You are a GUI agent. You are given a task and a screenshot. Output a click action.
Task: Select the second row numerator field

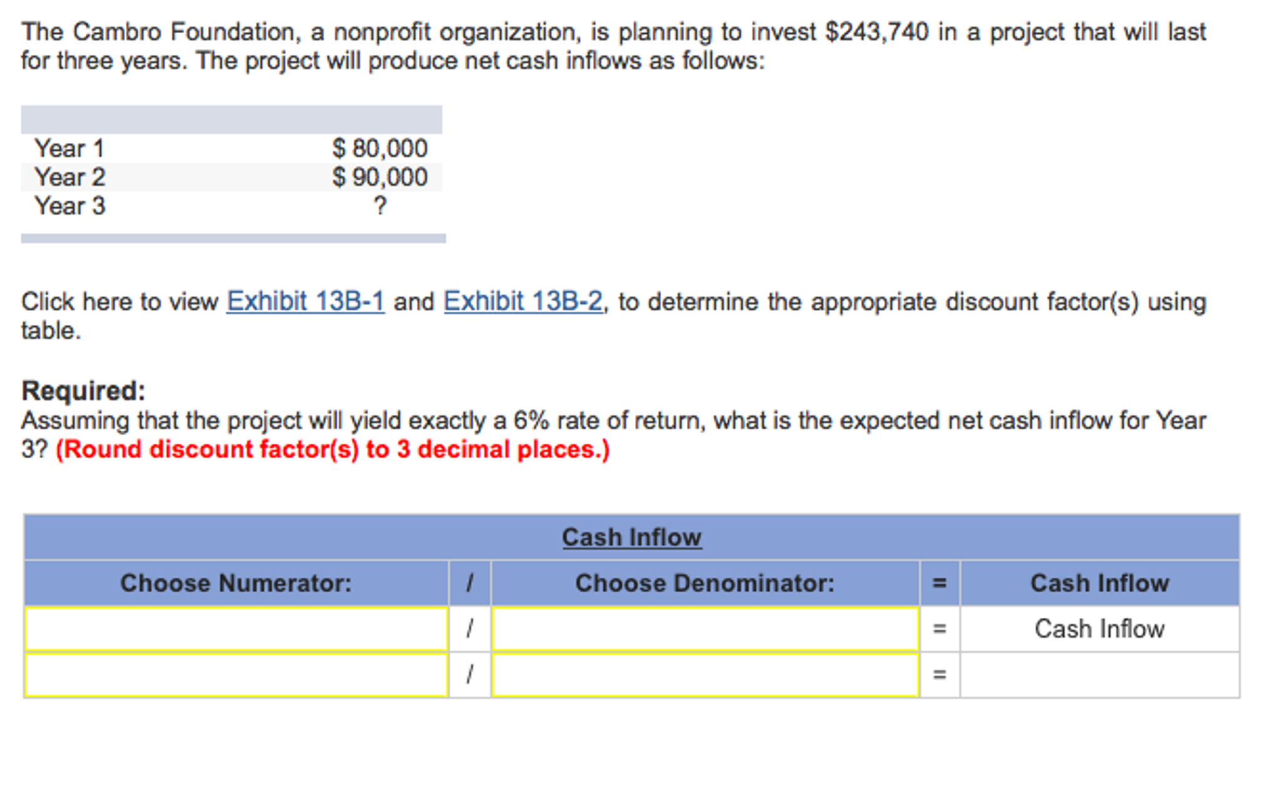point(236,675)
